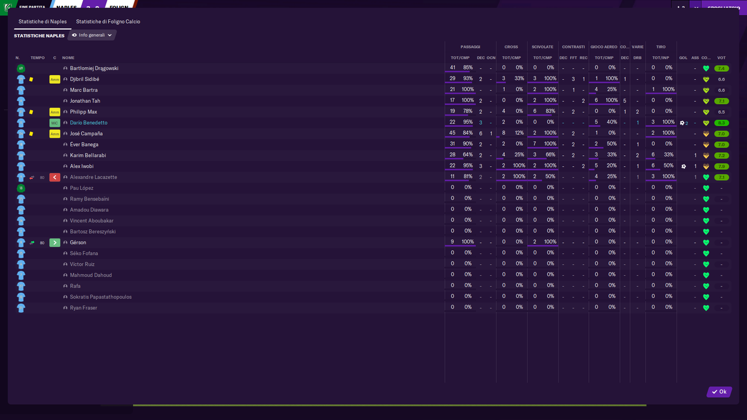Click the PASSAGGI group header

470,47
